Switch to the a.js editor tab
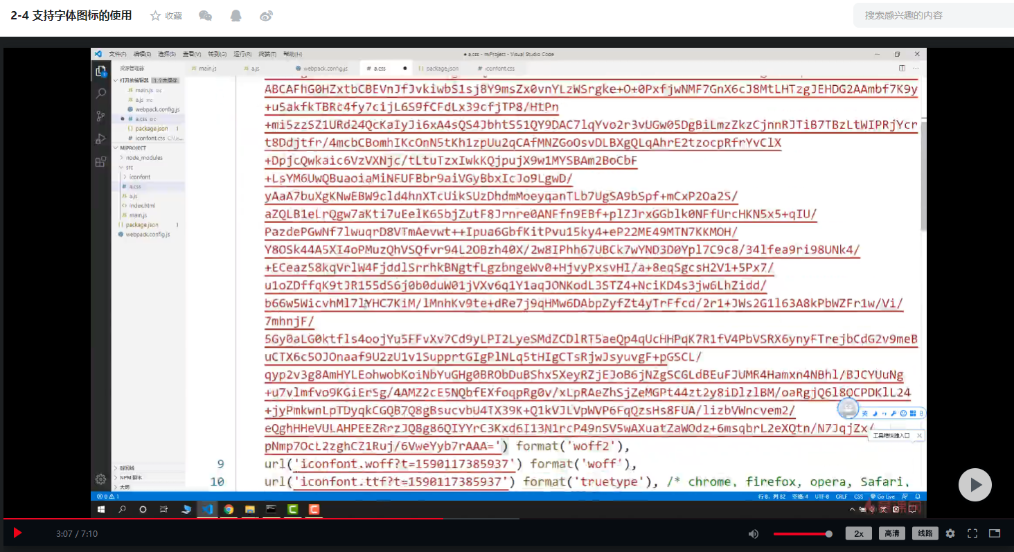 point(255,69)
